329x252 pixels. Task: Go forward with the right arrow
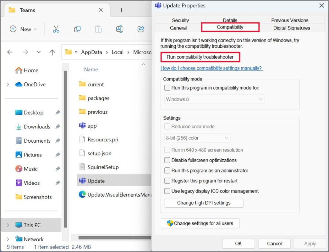pyautogui.click(x=25, y=52)
